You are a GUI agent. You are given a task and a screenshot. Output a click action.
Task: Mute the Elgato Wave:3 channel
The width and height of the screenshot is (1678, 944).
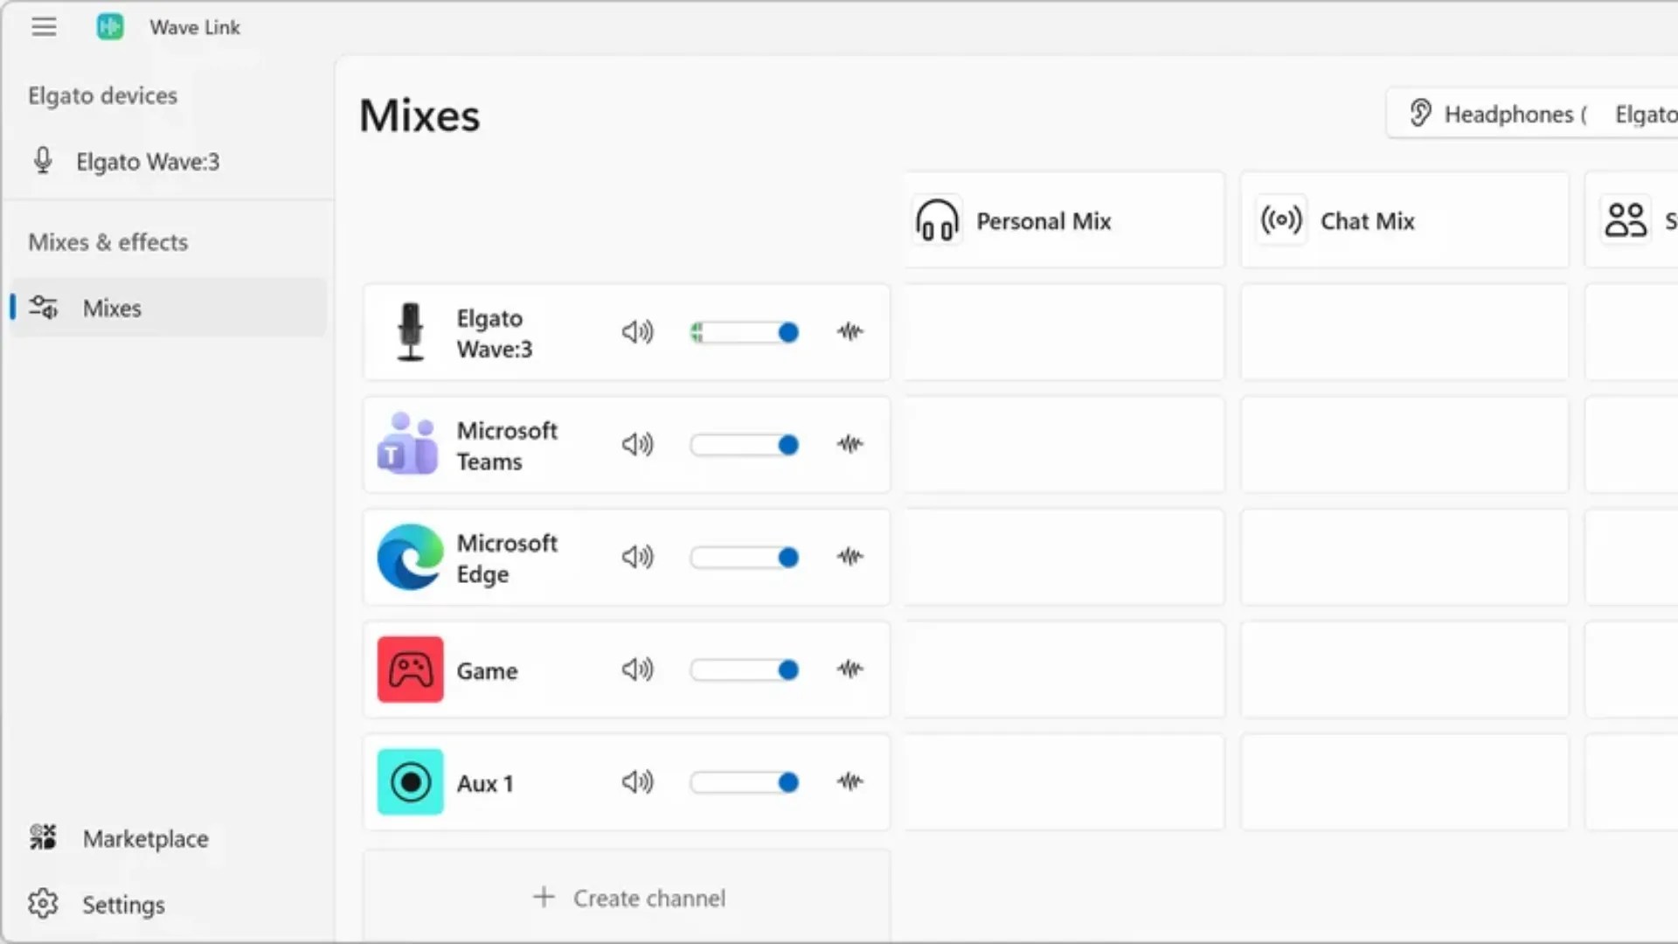pyautogui.click(x=637, y=332)
